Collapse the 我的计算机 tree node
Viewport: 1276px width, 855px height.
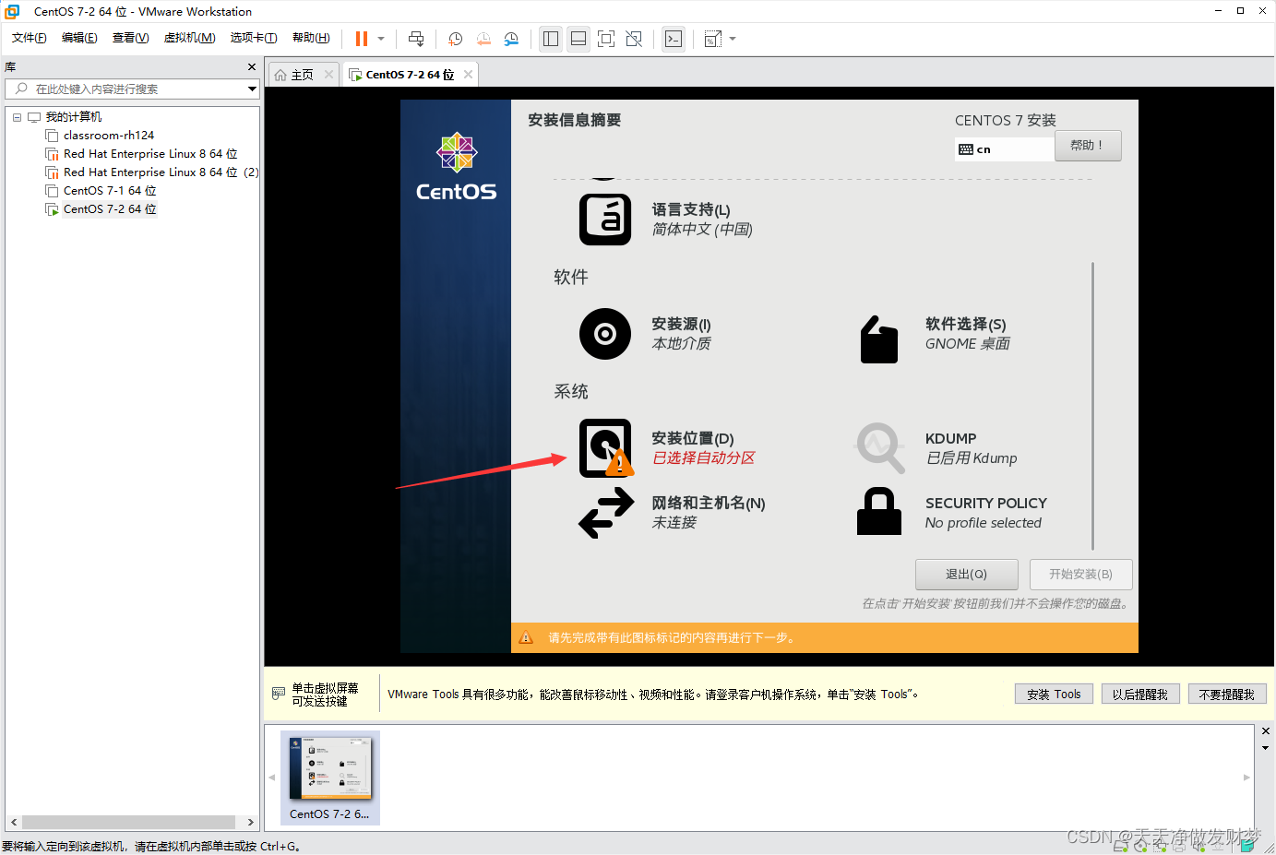[x=17, y=117]
